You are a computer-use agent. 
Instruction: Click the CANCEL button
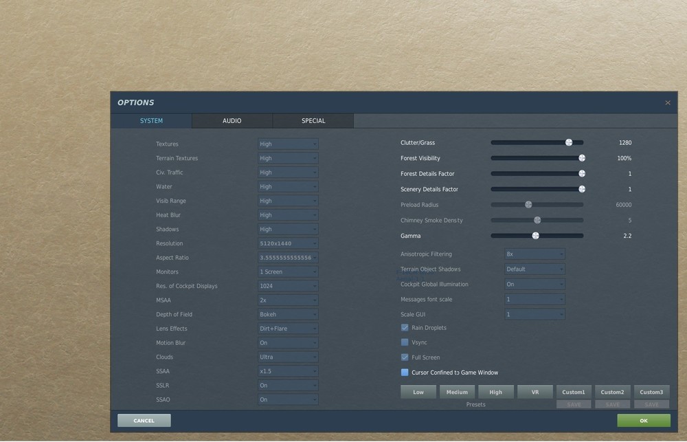144,420
